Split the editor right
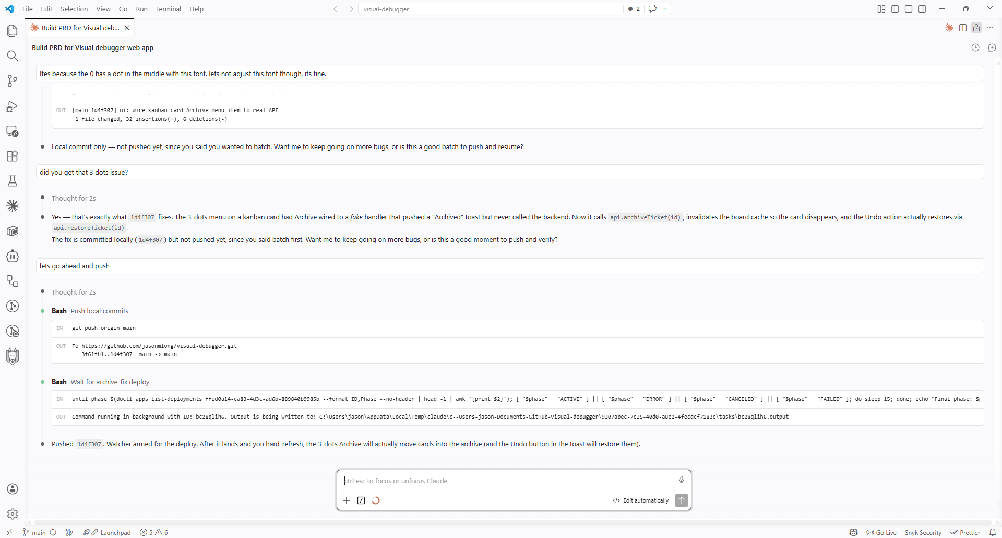 click(x=963, y=28)
